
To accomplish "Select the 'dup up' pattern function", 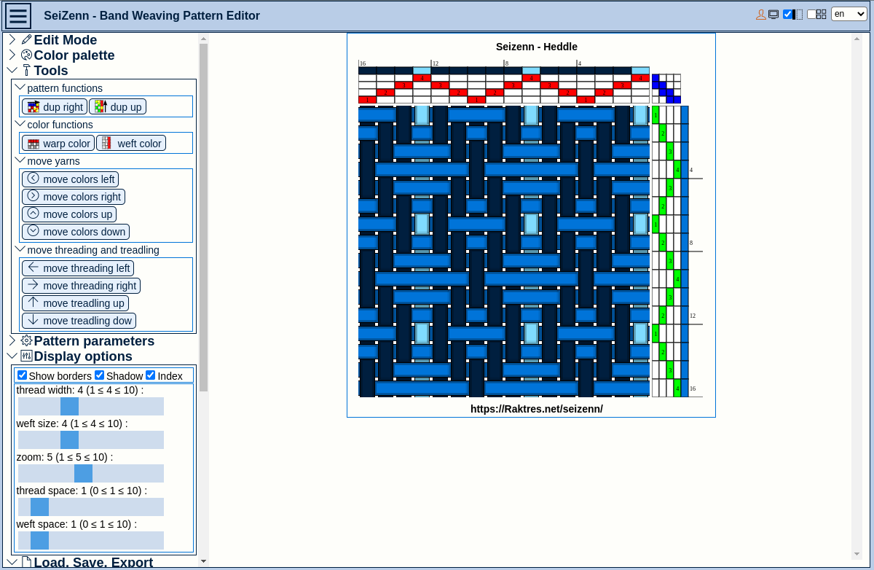I will (x=117, y=106).
